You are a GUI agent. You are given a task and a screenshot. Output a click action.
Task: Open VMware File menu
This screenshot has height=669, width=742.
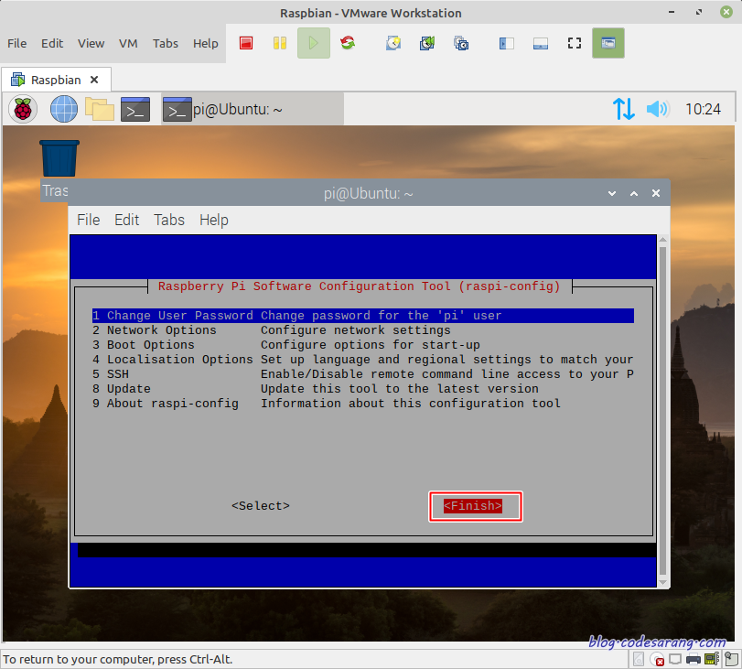[17, 44]
